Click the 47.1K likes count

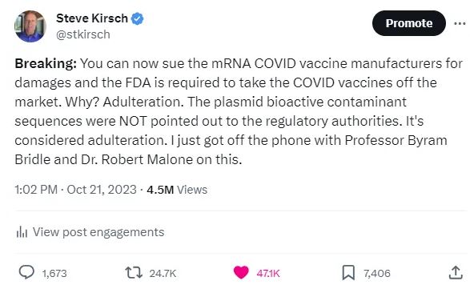tap(268, 274)
